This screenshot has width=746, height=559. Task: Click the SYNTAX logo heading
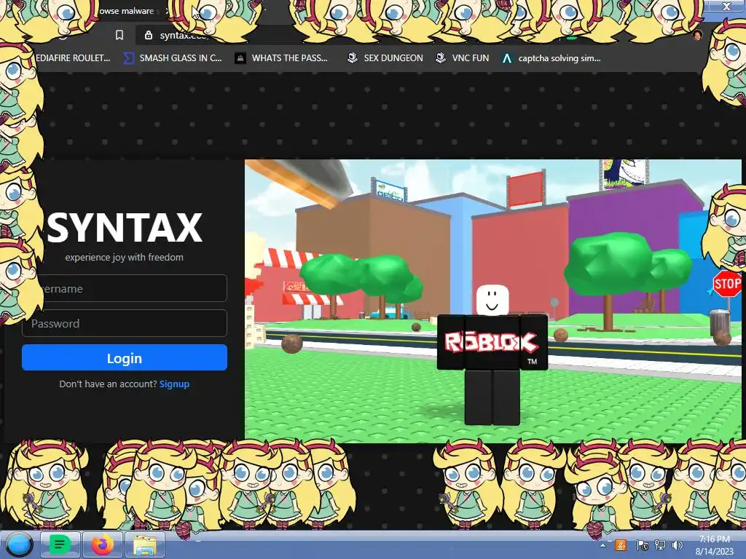[x=125, y=228]
